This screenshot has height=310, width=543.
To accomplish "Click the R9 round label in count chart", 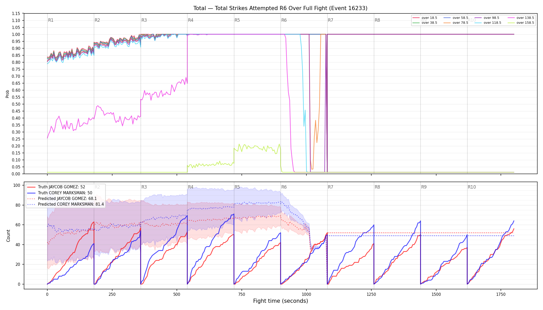I will tap(424, 187).
